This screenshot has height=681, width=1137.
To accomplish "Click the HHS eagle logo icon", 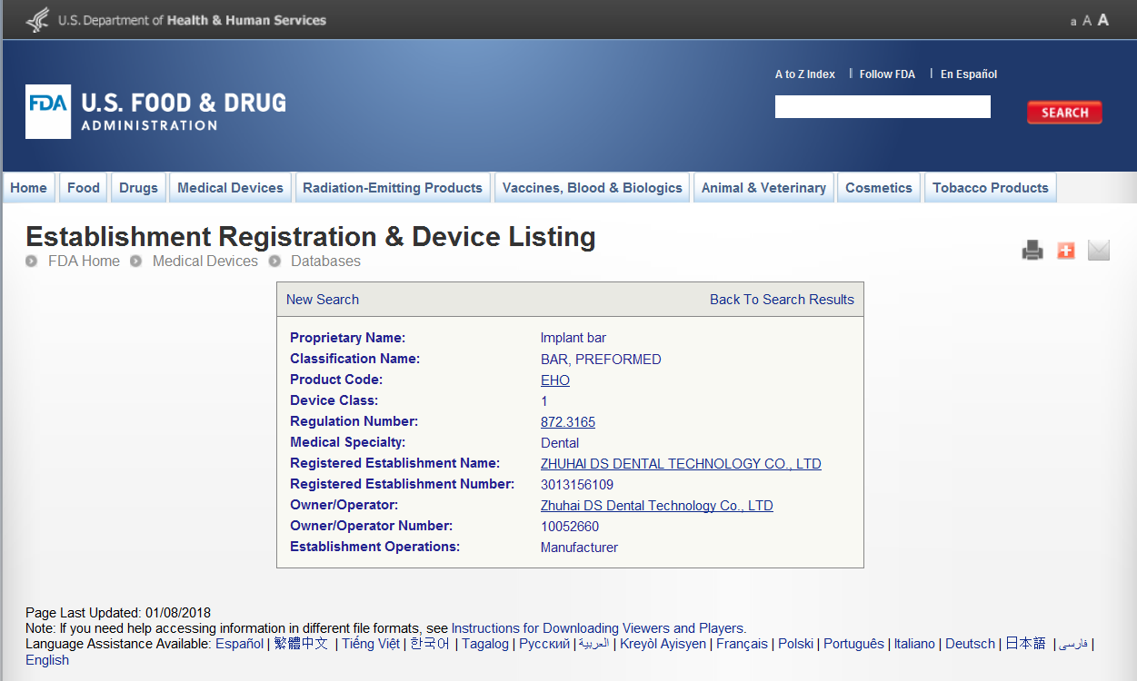I will (37, 19).
